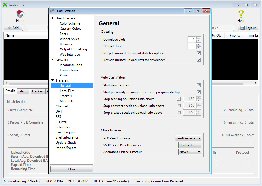Close the settings using the Close button
This screenshot has width=262, height=186.
pos(72,169)
